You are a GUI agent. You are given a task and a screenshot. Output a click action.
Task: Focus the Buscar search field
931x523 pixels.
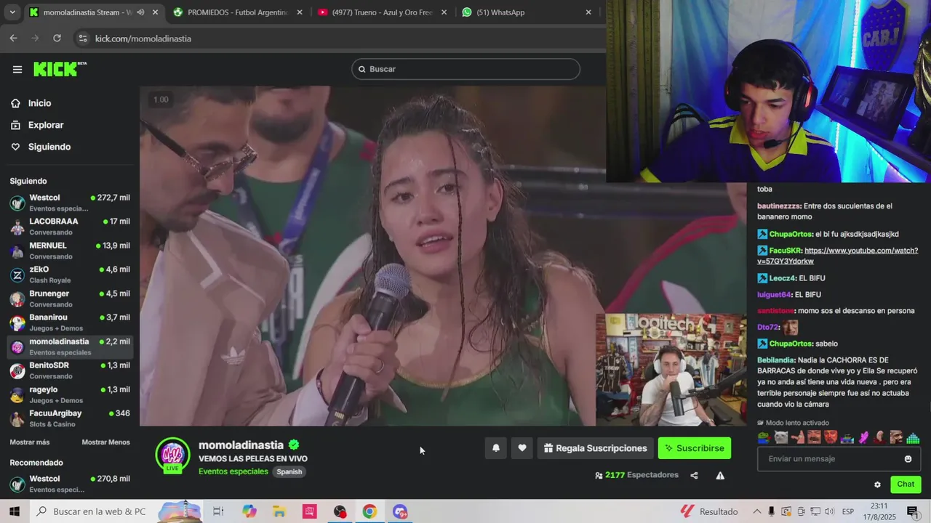point(465,69)
